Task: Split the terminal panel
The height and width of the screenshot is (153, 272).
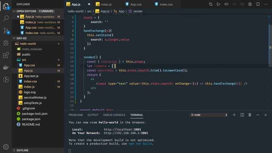Action: click(242, 115)
